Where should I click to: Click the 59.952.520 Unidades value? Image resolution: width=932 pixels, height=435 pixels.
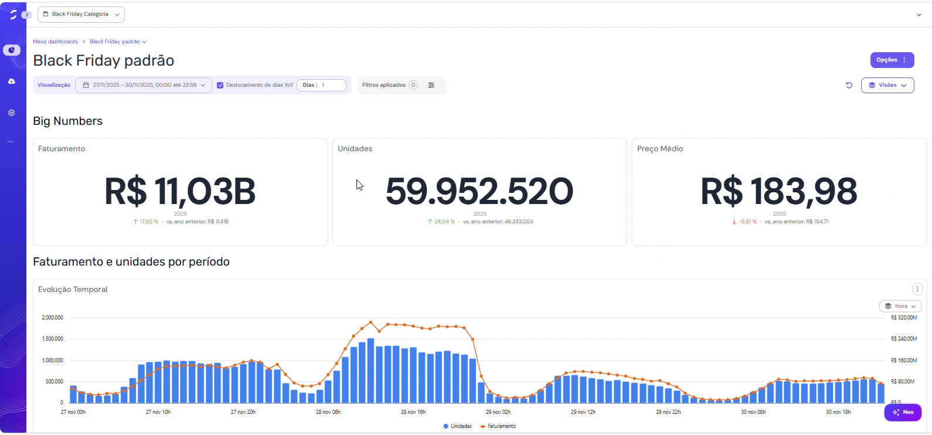pos(479,191)
